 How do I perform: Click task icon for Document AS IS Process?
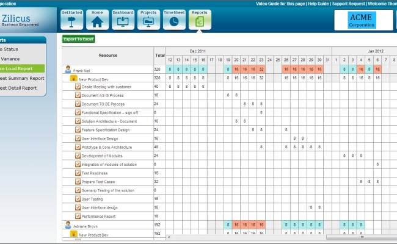[78, 95]
